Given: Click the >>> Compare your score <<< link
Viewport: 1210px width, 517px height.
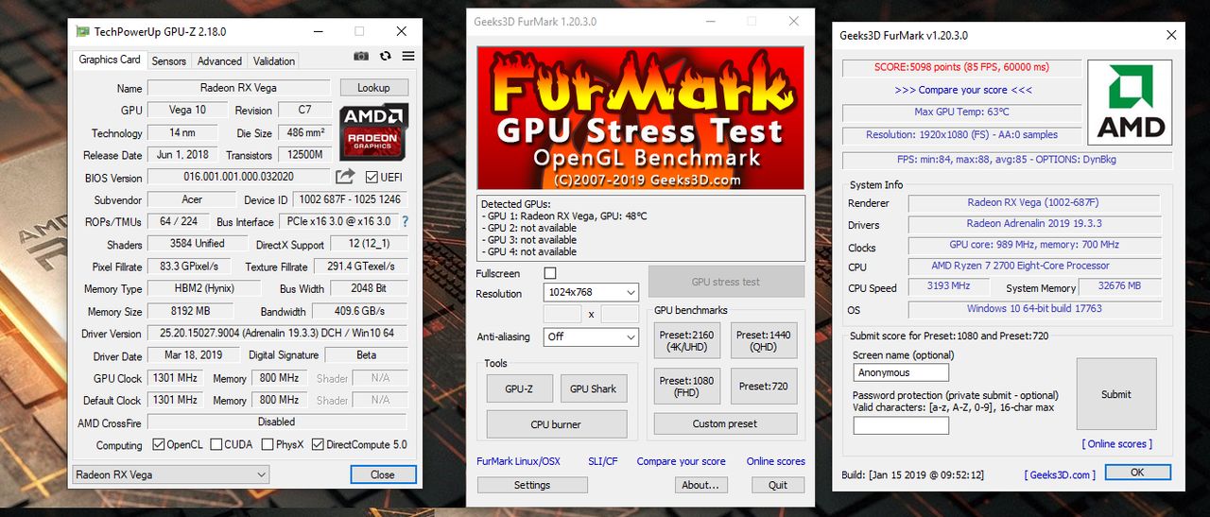Looking at the screenshot, I should coord(963,90).
